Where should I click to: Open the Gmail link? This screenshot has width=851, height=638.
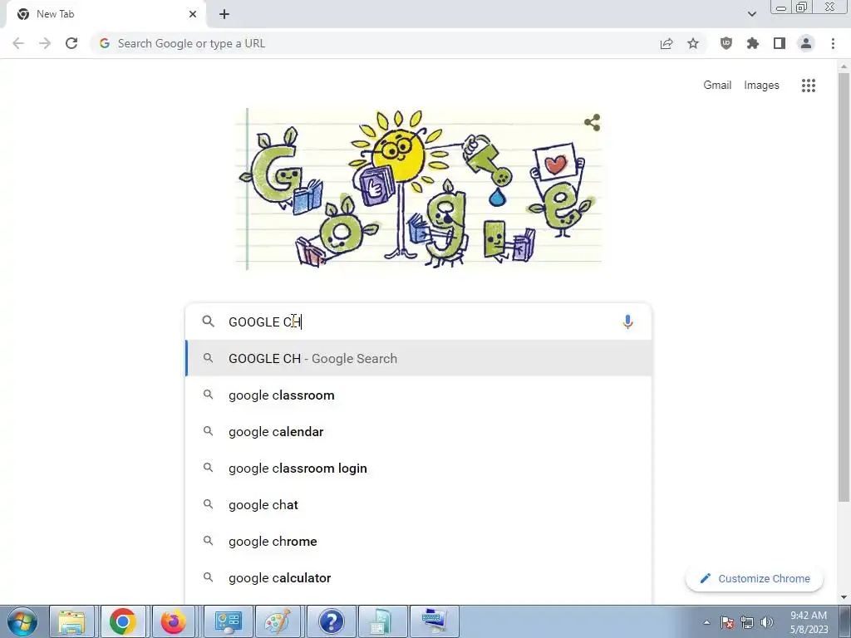click(x=717, y=86)
